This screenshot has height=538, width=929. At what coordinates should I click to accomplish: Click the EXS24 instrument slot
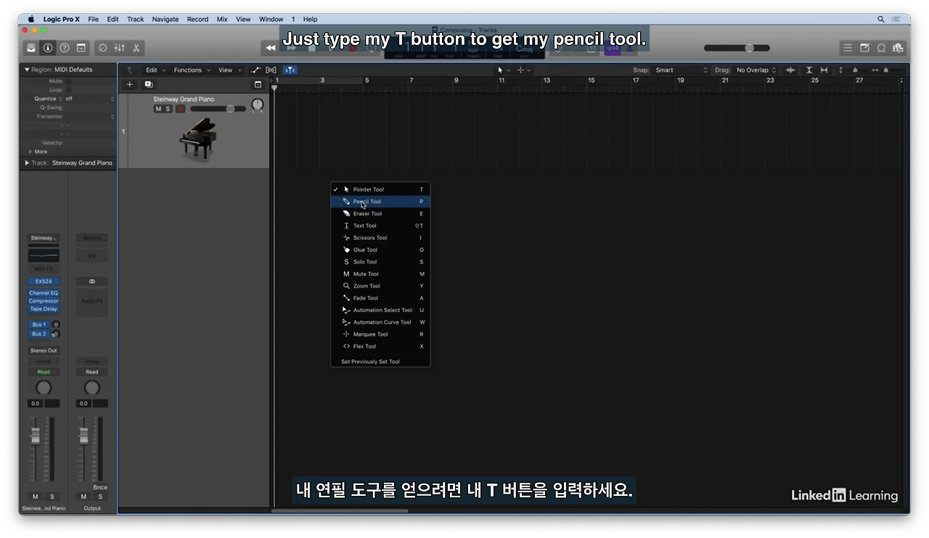click(x=44, y=281)
